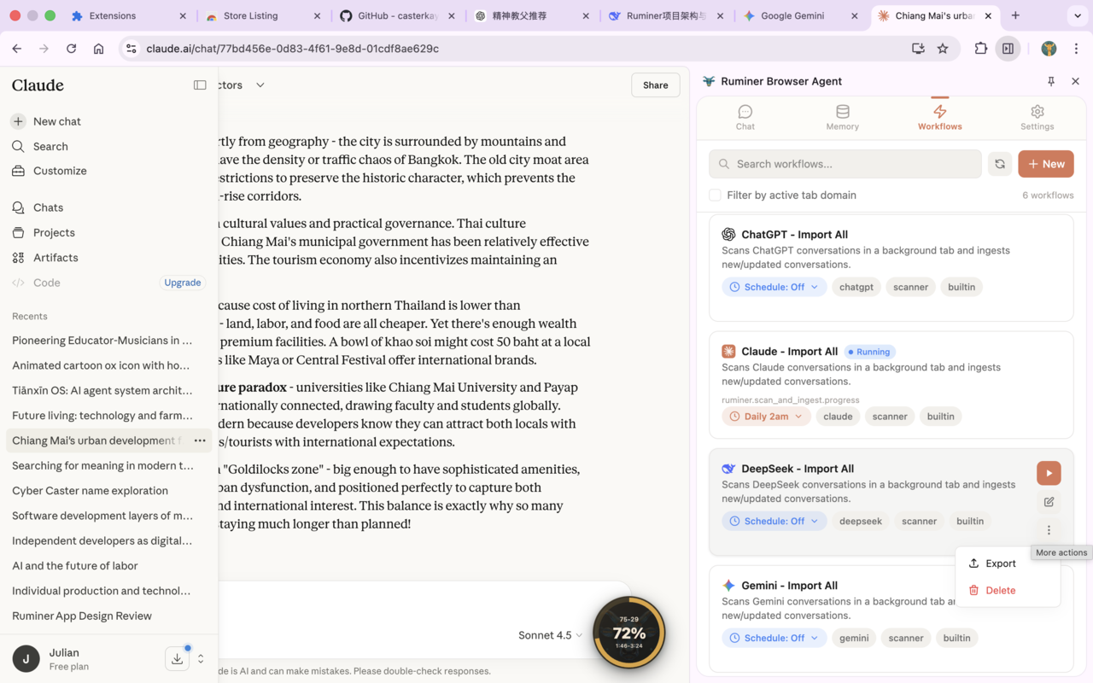Open the browser Extensions puzzle icon
The image size is (1093, 683).
[x=981, y=49]
